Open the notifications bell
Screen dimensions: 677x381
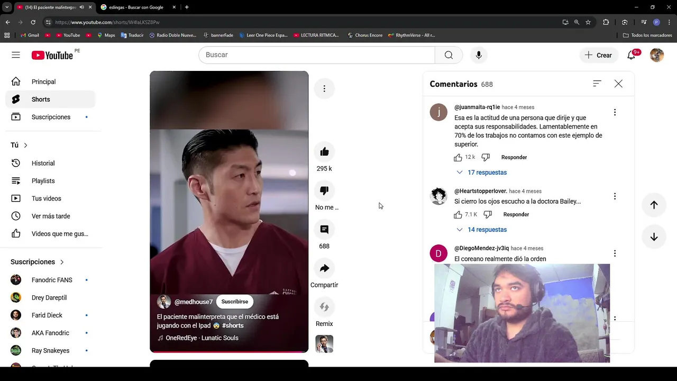click(x=631, y=55)
